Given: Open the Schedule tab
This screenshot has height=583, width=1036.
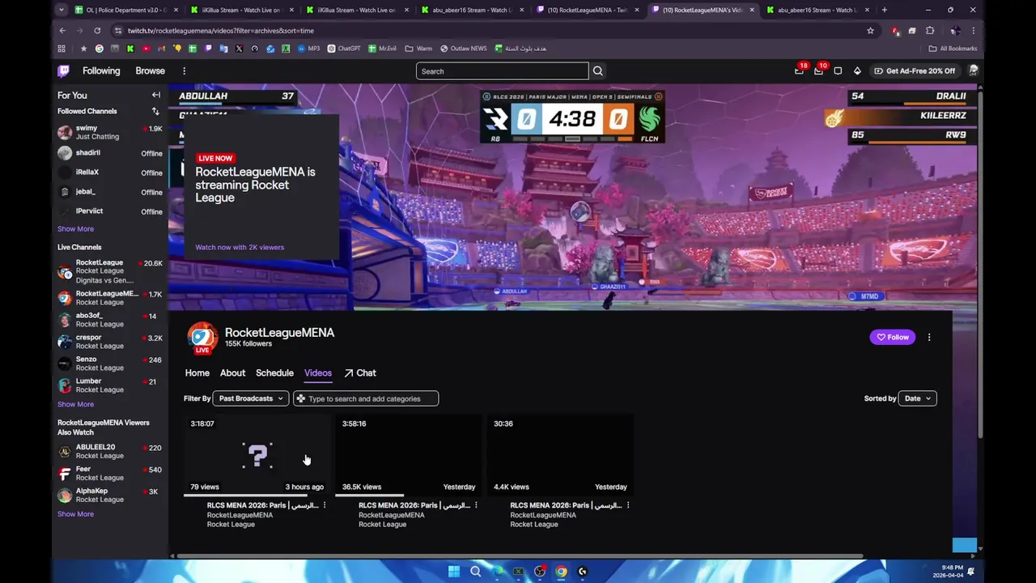Looking at the screenshot, I should [x=274, y=373].
